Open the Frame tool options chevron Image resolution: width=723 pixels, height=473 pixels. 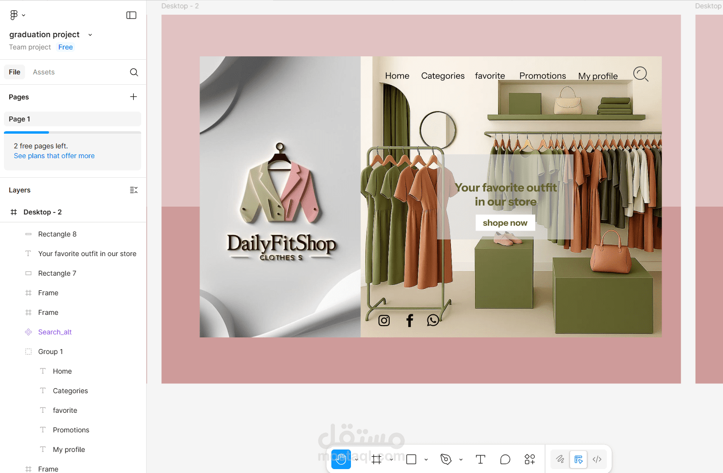tap(391, 459)
